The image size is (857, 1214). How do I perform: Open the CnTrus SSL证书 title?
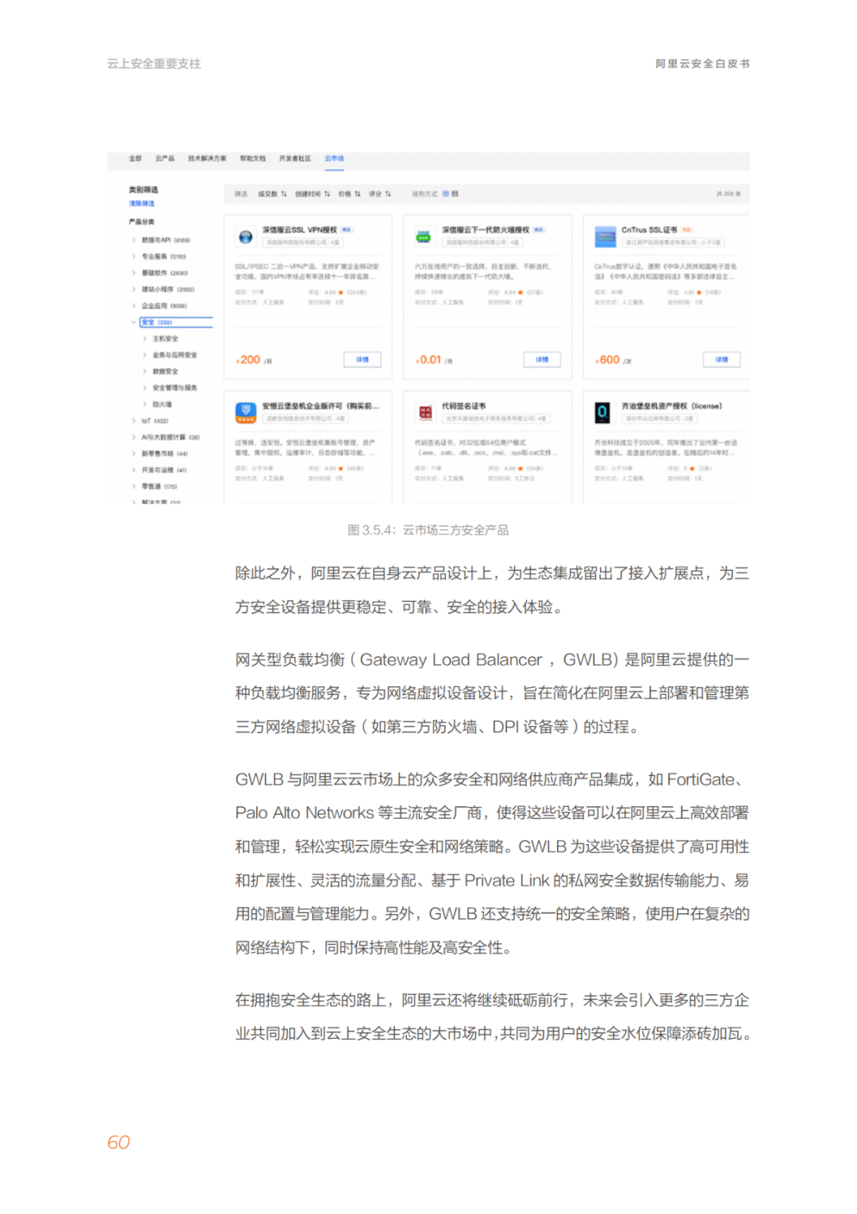649,230
